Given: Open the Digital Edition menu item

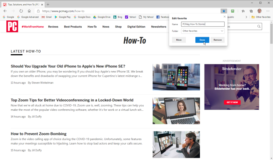Looking at the screenshot, I should pos(136,27).
